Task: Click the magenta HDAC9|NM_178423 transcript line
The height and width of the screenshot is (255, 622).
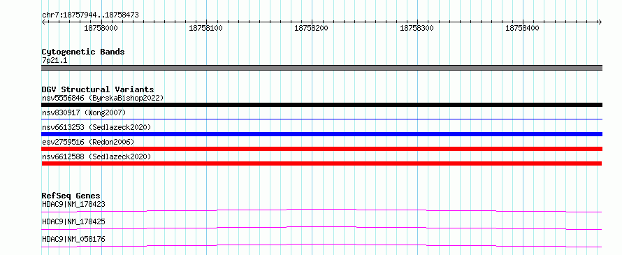Action: pyautogui.click(x=321, y=210)
